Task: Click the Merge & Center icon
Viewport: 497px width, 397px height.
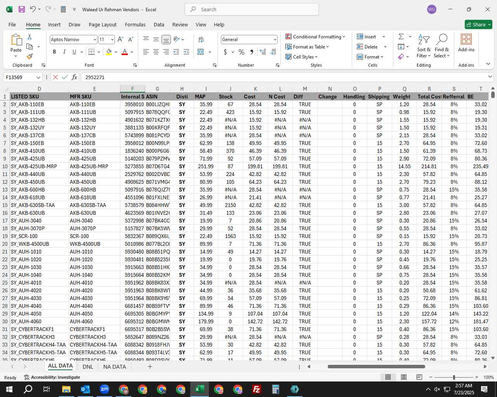Action: point(201,52)
